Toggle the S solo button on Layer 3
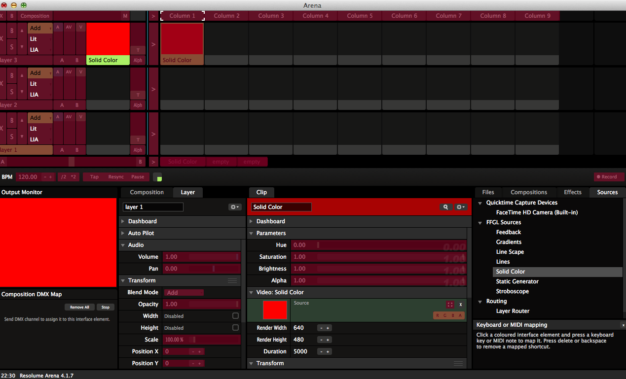The height and width of the screenshot is (379, 626). tap(12, 47)
